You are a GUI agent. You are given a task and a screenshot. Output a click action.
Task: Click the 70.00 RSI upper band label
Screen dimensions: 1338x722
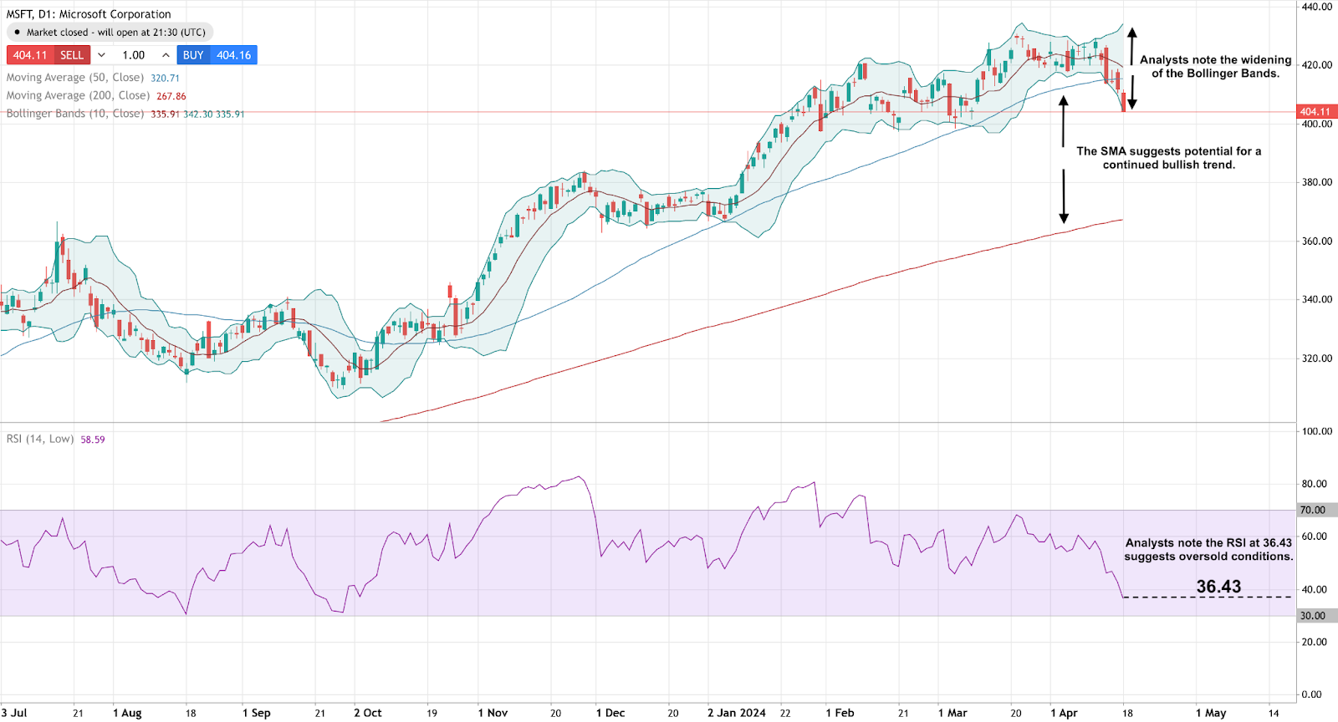point(1312,510)
